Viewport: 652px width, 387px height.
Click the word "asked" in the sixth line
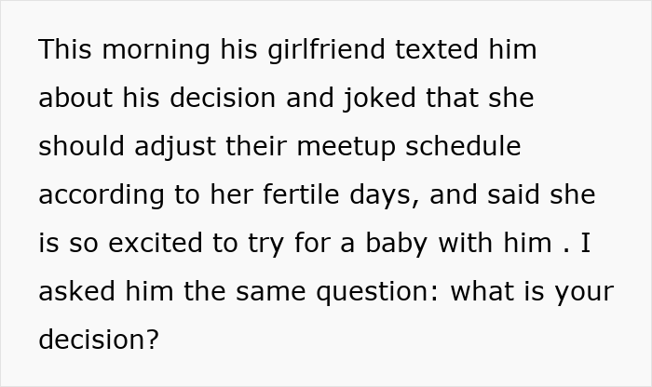(72, 292)
